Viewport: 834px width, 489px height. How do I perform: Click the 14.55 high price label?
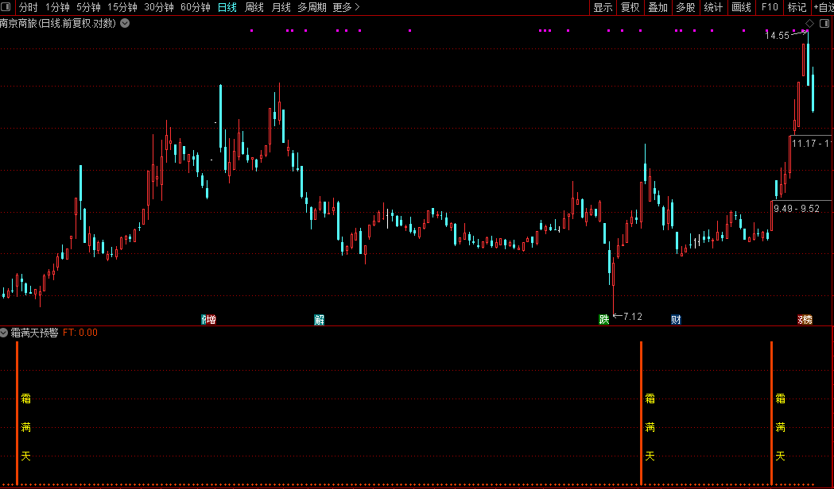click(777, 36)
